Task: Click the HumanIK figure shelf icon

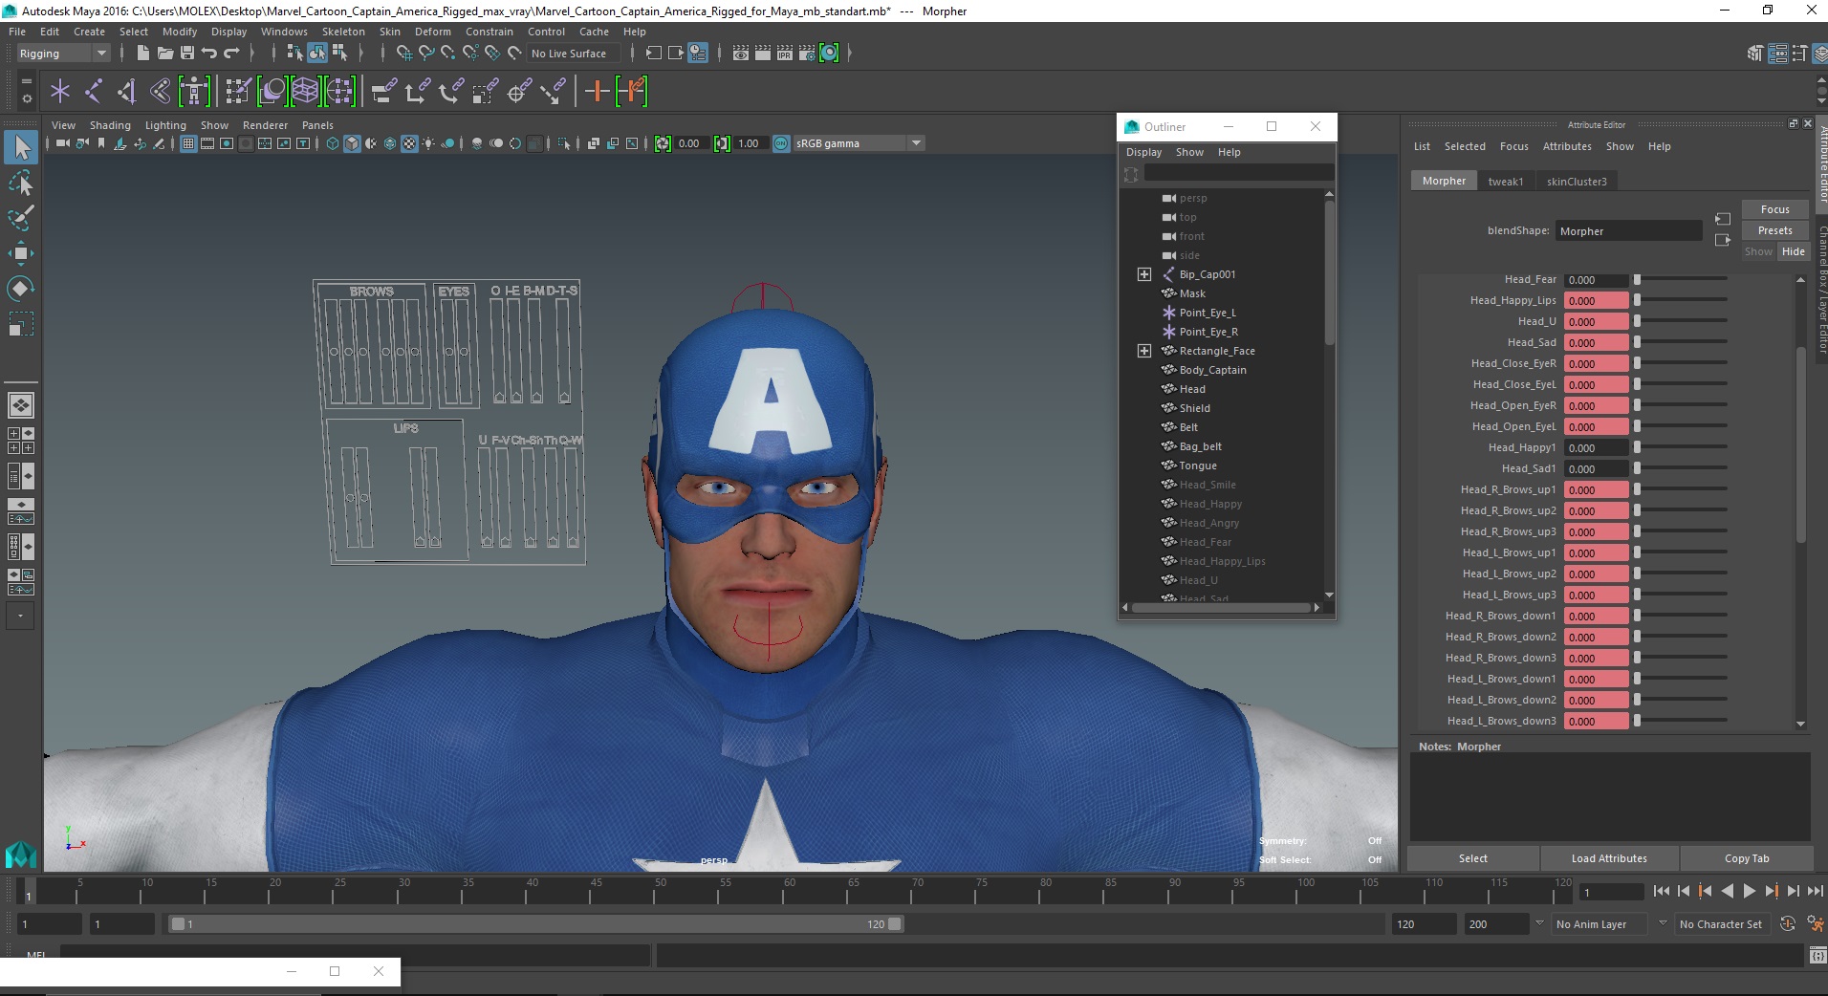Action: click(194, 92)
